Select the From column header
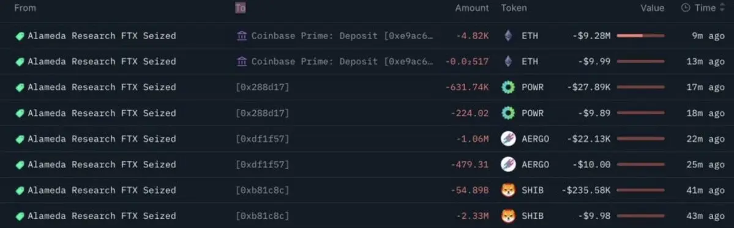 (25, 8)
